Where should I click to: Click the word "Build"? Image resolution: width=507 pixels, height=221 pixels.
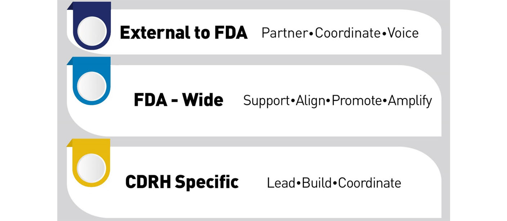pos(317,183)
